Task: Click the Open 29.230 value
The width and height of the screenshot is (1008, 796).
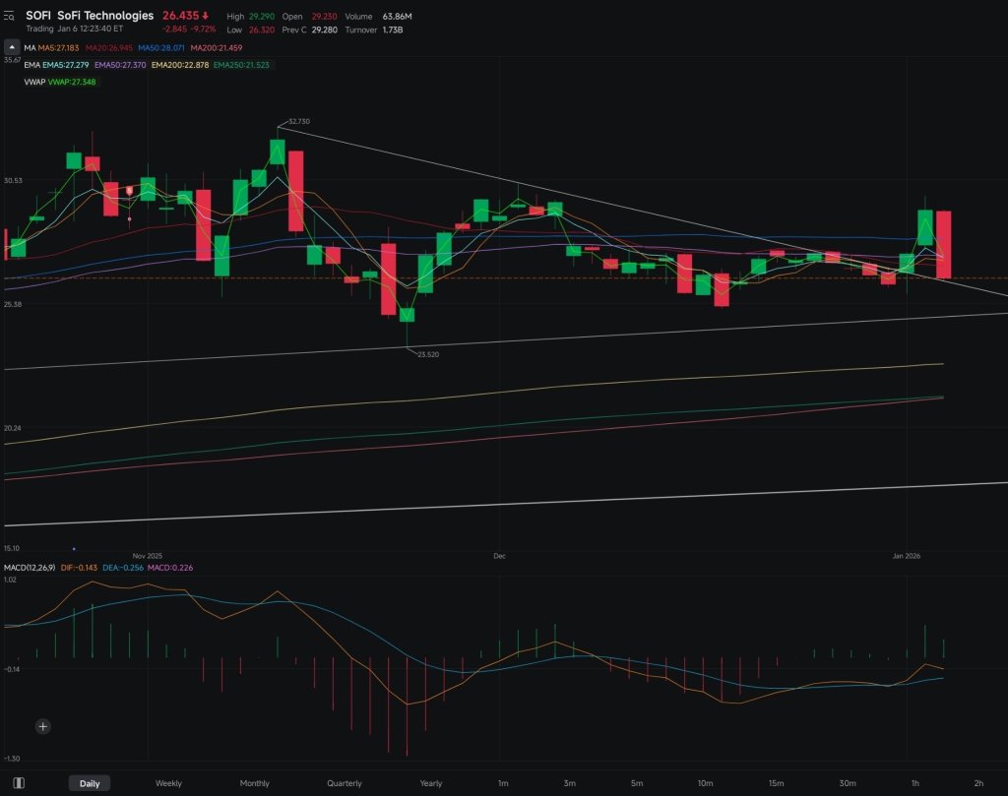Action: tap(325, 17)
